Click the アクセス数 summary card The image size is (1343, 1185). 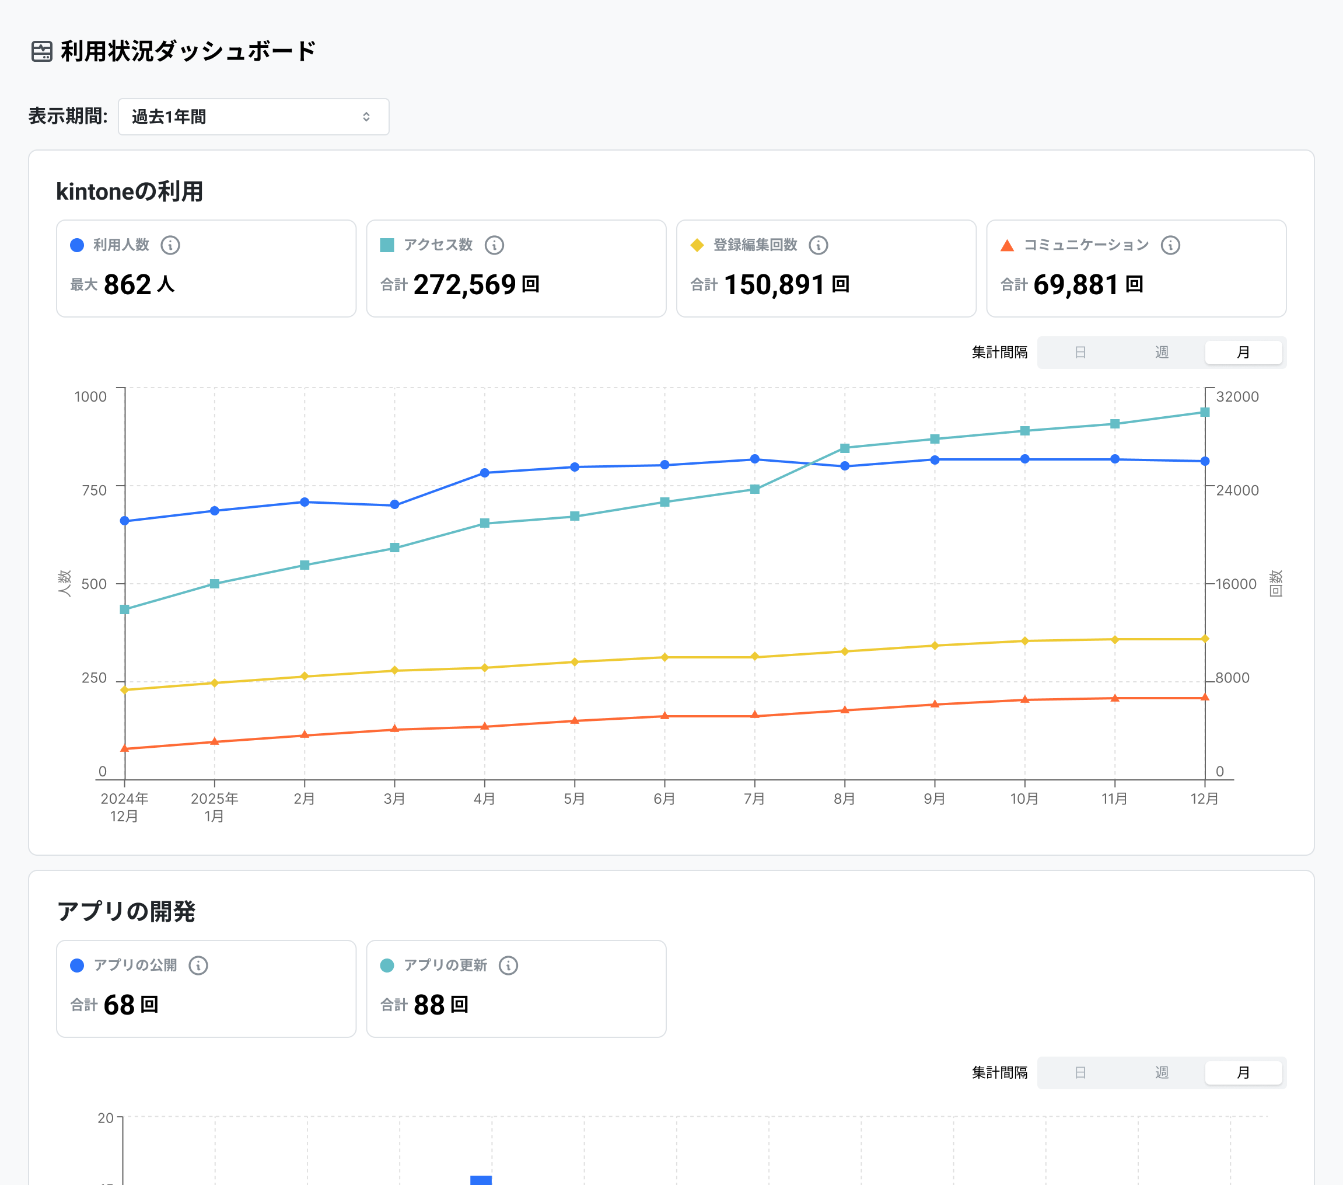coord(516,269)
